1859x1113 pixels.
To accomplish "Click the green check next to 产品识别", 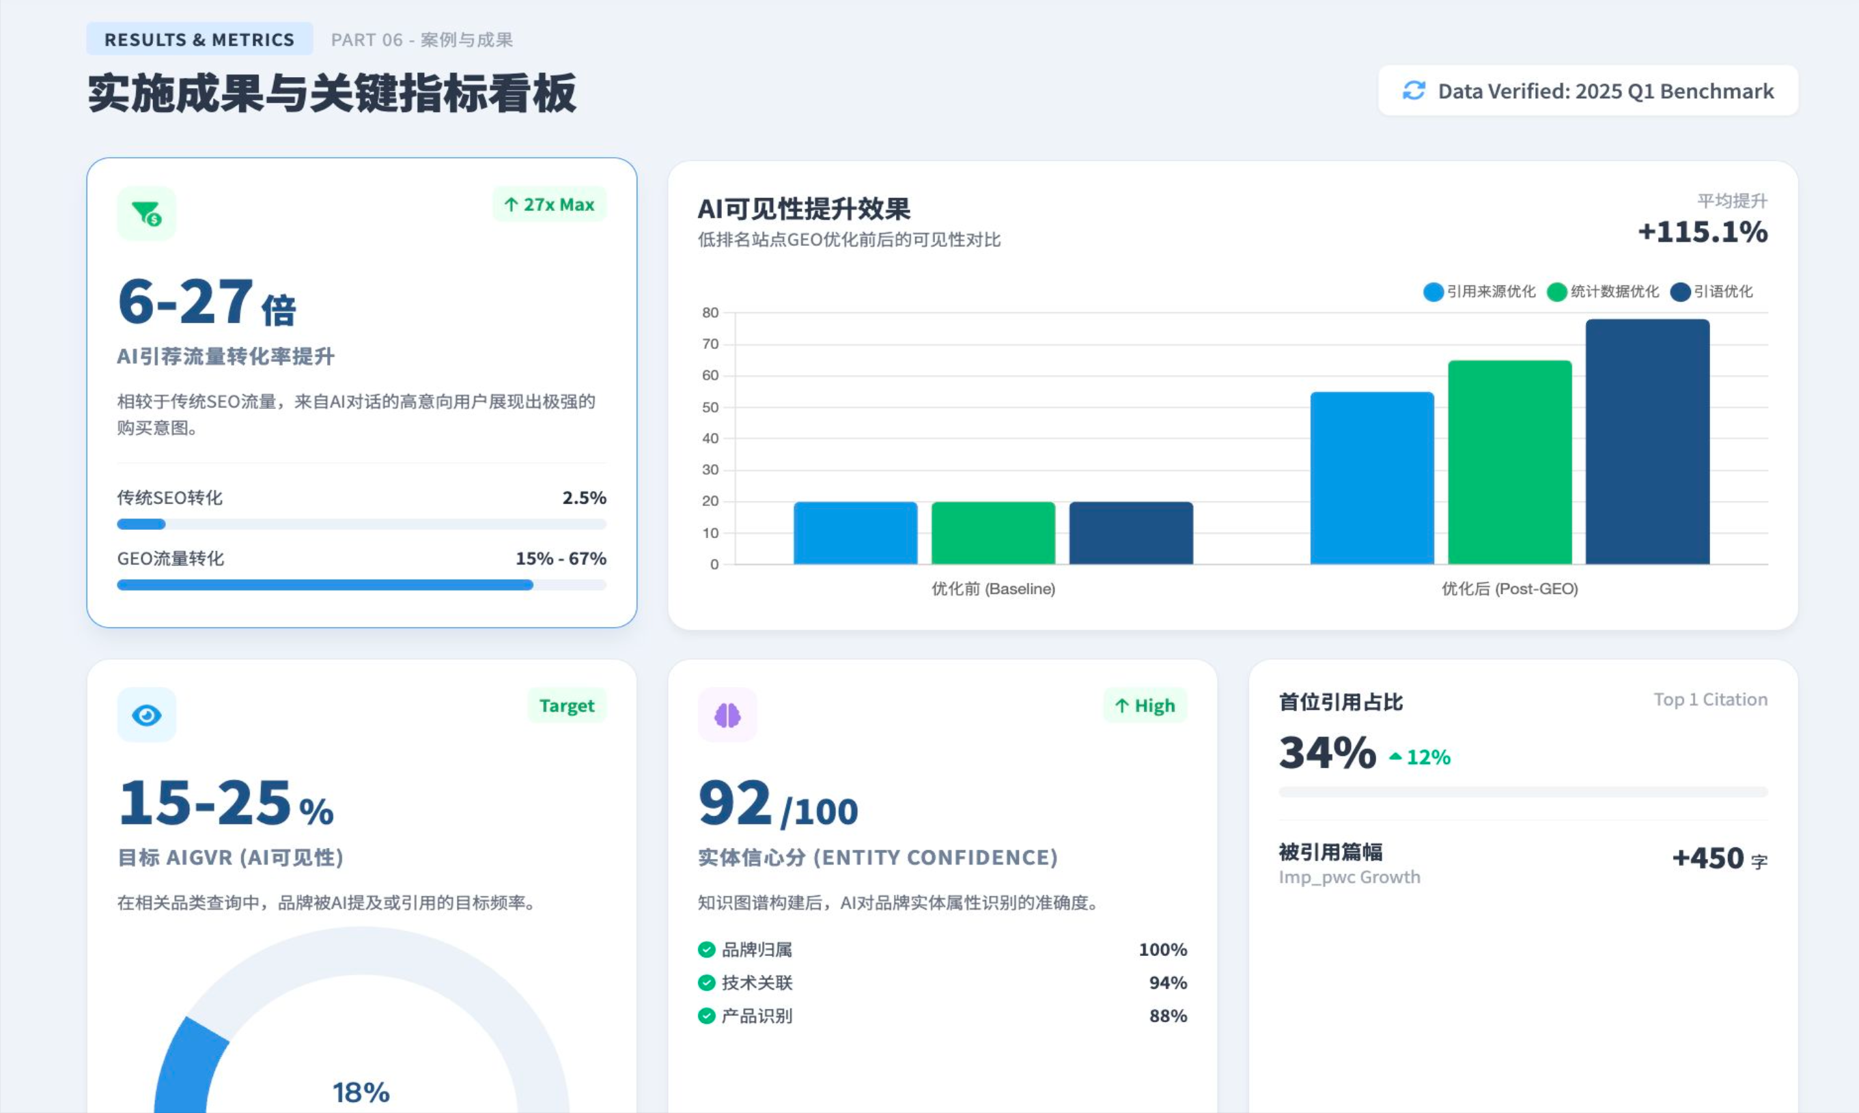I will pyautogui.click(x=705, y=1015).
